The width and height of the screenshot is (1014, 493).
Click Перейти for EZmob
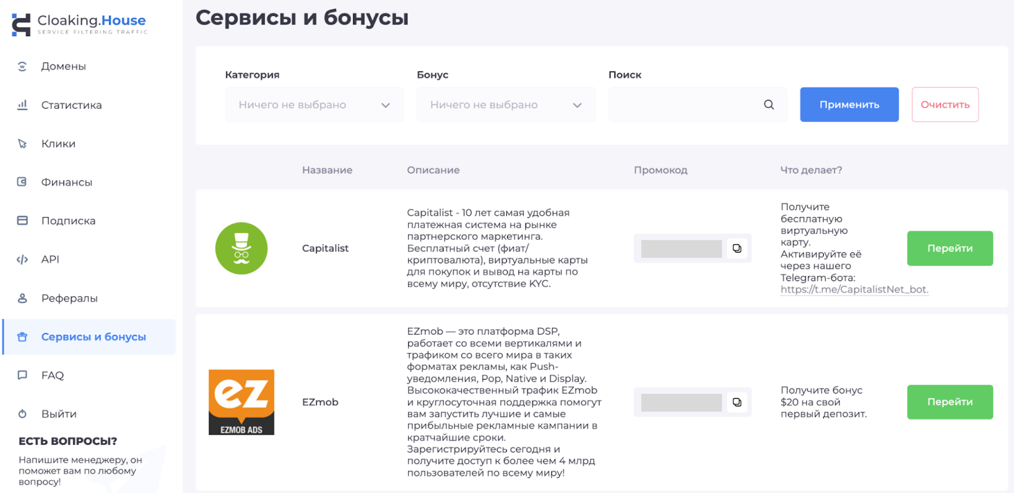click(950, 402)
